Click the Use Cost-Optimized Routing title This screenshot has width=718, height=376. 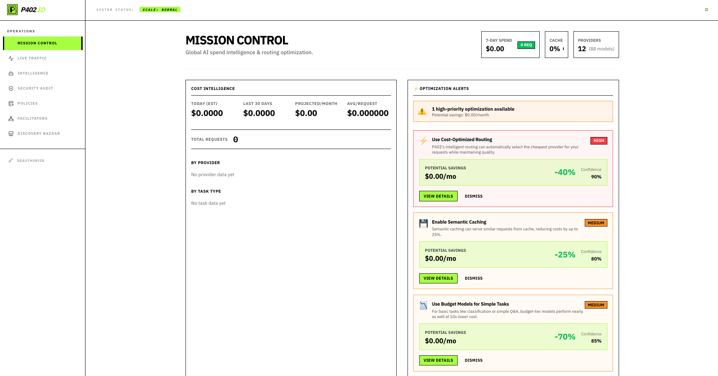click(x=462, y=140)
